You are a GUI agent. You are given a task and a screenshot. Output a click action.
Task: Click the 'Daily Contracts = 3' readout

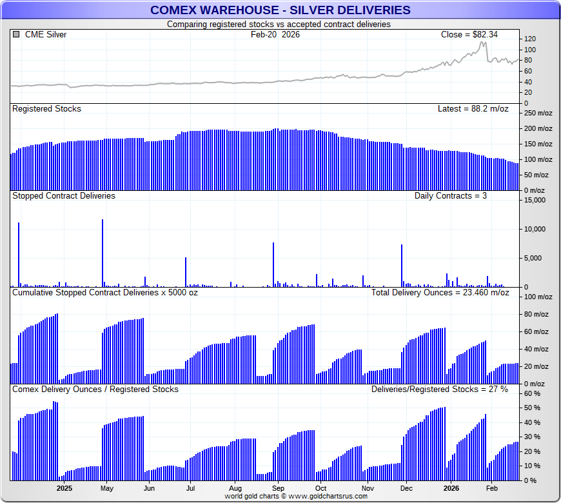(450, 195)
